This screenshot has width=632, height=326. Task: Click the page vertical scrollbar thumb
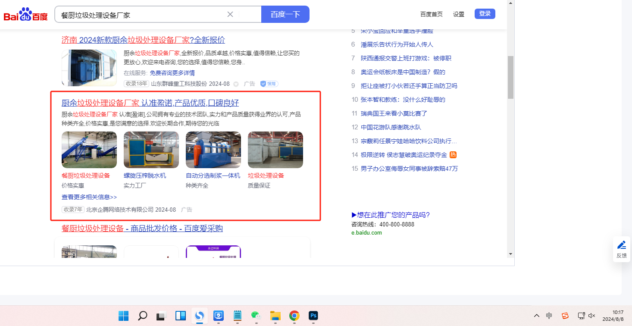tap(510, 78)
